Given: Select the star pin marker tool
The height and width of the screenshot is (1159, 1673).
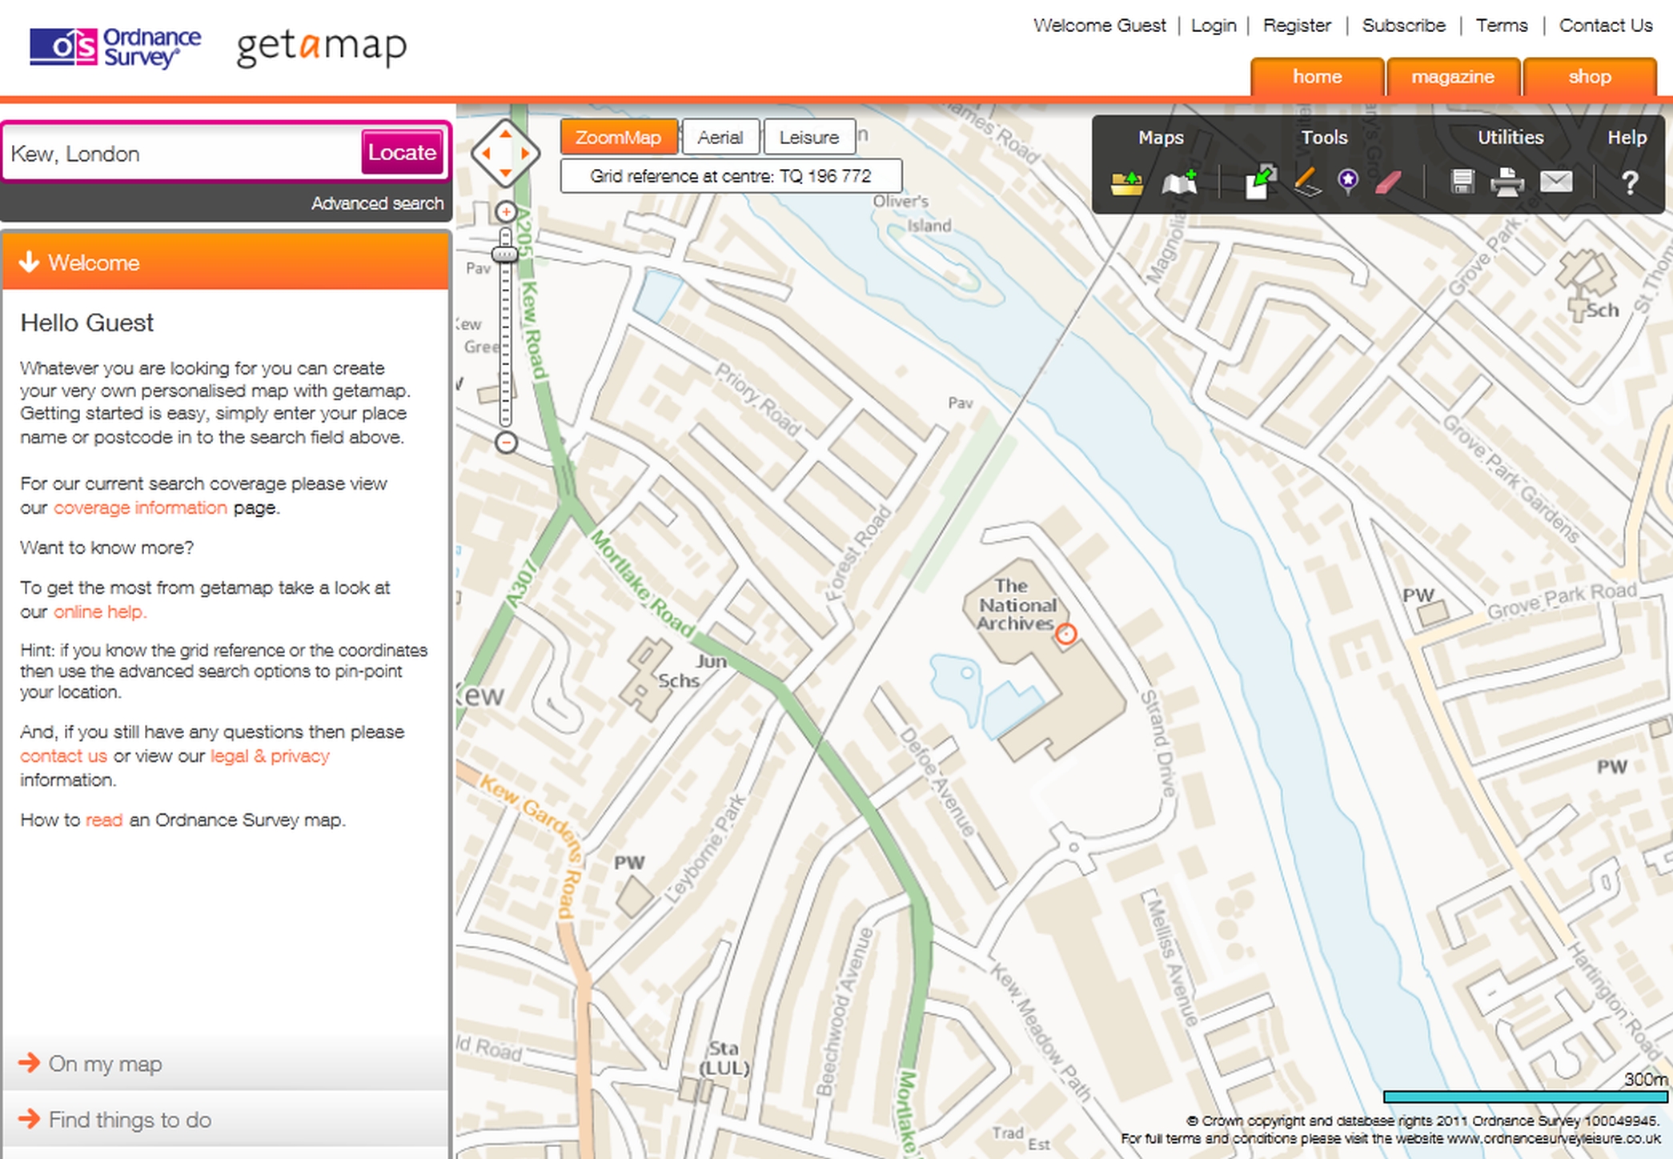Looking at the screenshot, I should point(1348,182).
